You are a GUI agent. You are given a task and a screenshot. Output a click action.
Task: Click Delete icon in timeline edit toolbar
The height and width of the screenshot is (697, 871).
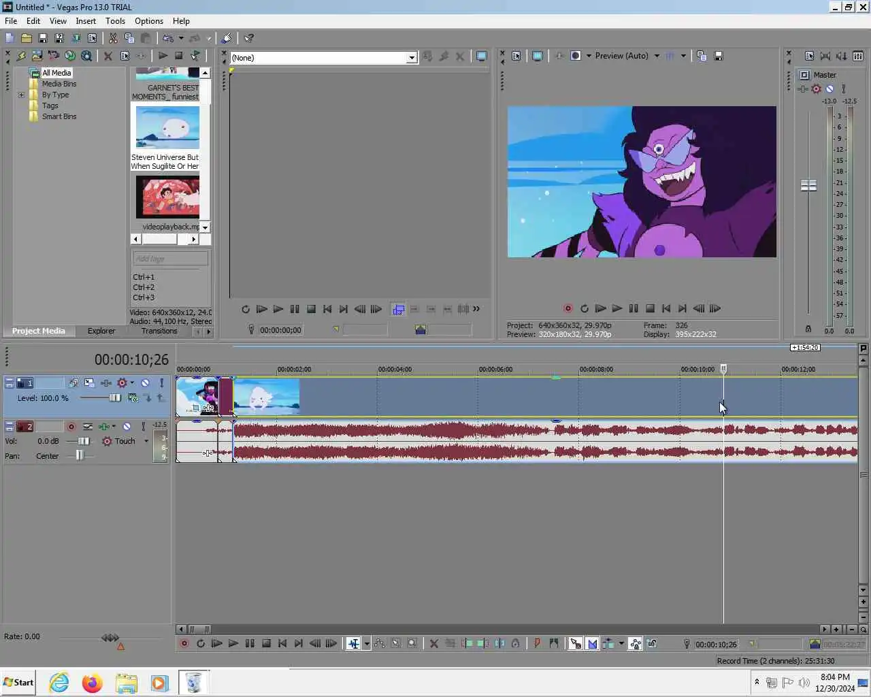tap(433, 643)
